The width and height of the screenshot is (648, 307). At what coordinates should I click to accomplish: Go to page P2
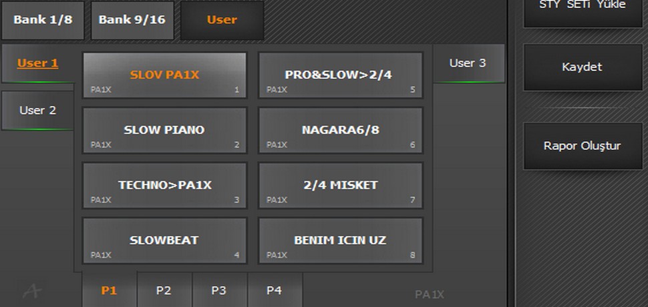click(164, 290)
